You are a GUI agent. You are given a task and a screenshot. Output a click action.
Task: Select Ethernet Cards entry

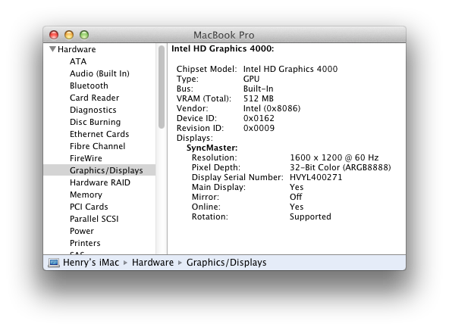click(99, 134)
